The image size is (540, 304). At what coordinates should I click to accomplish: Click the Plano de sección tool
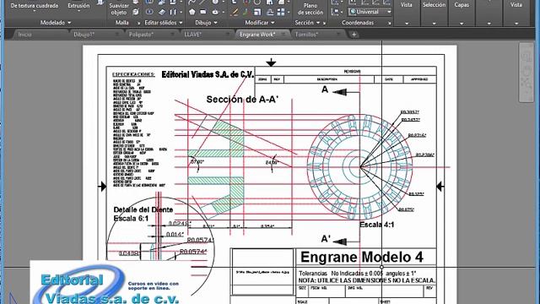[x=310, y=8]
